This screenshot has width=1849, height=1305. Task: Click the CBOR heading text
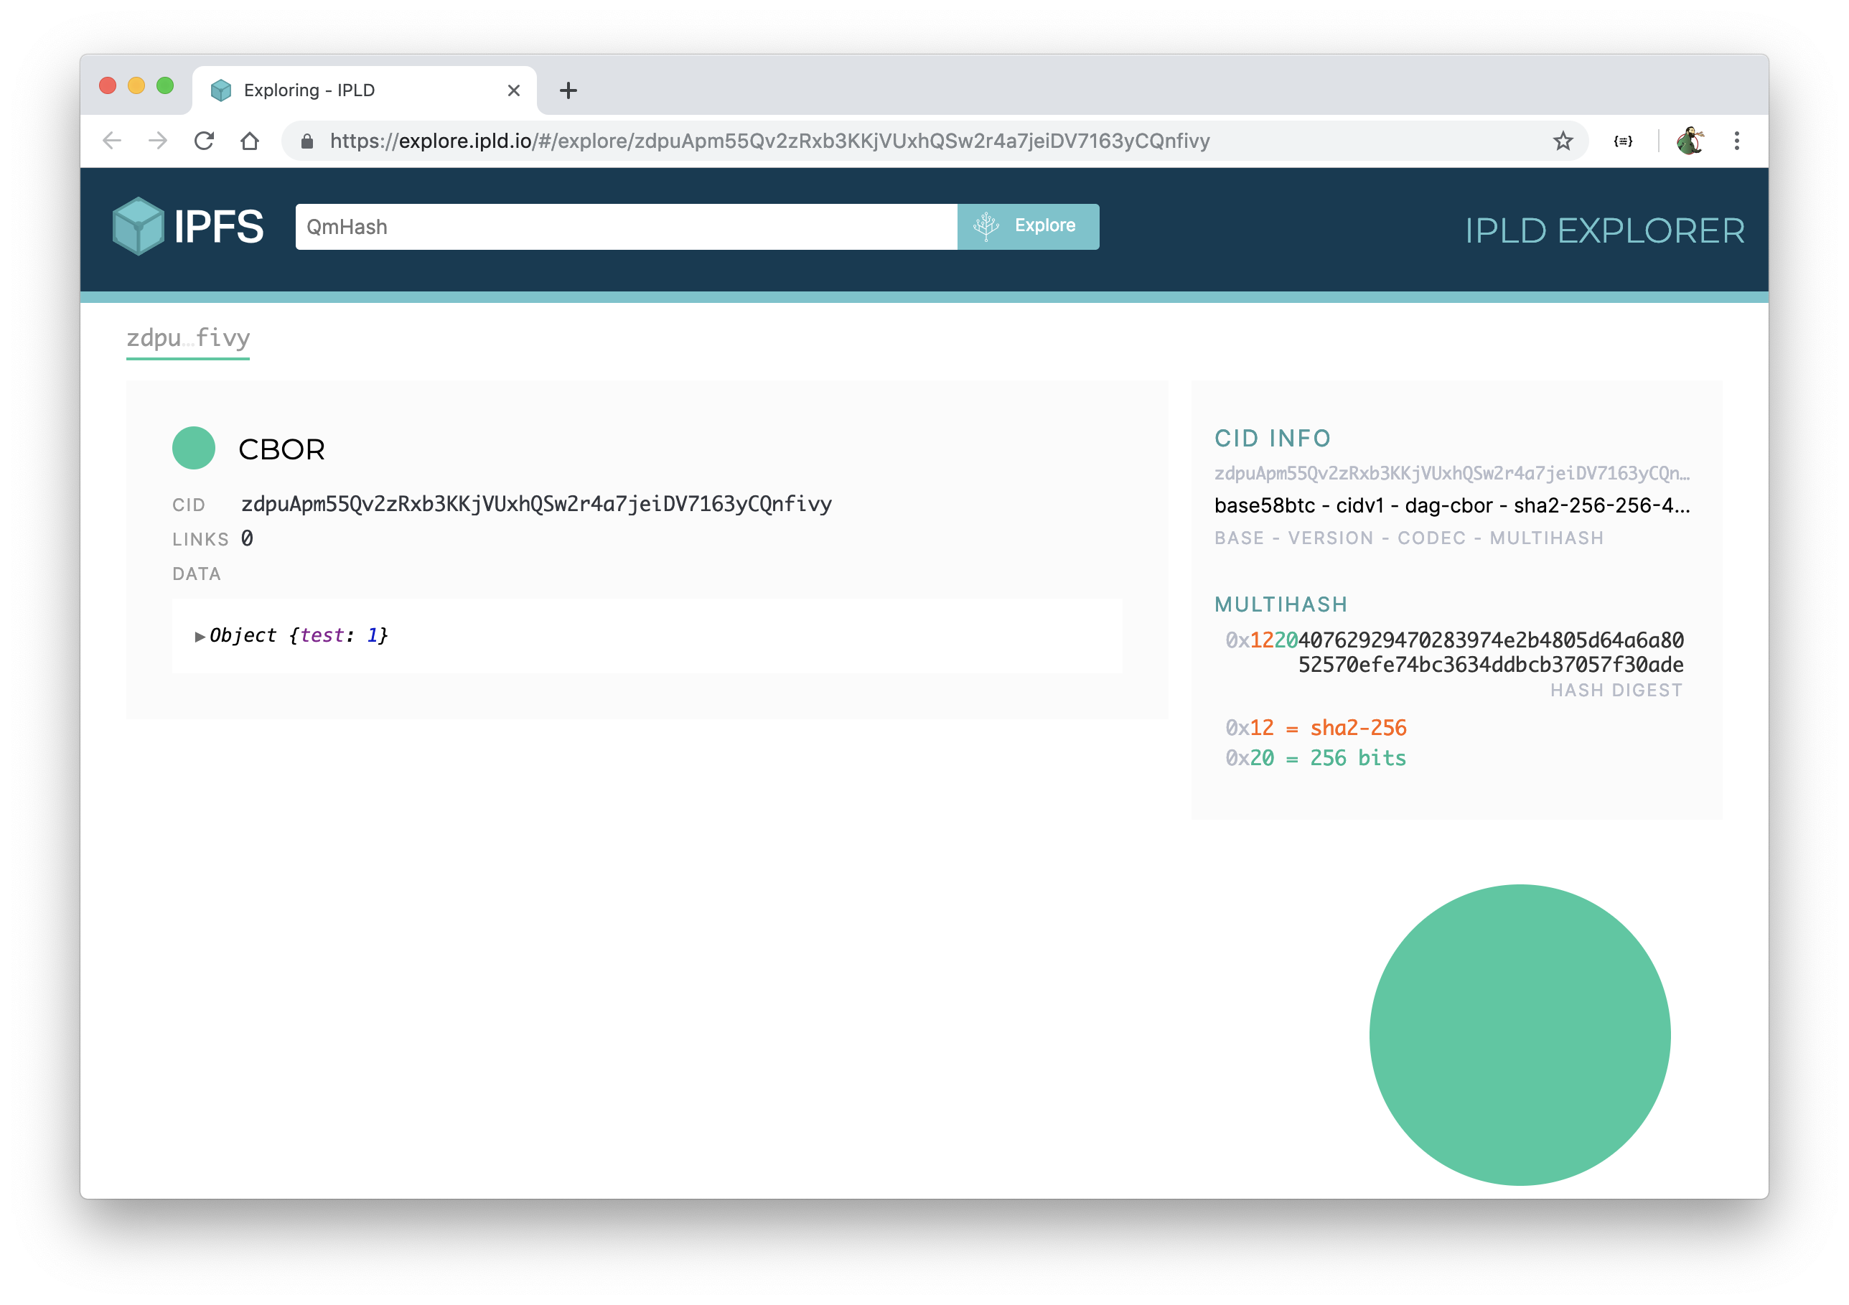[x=282, y=449]
